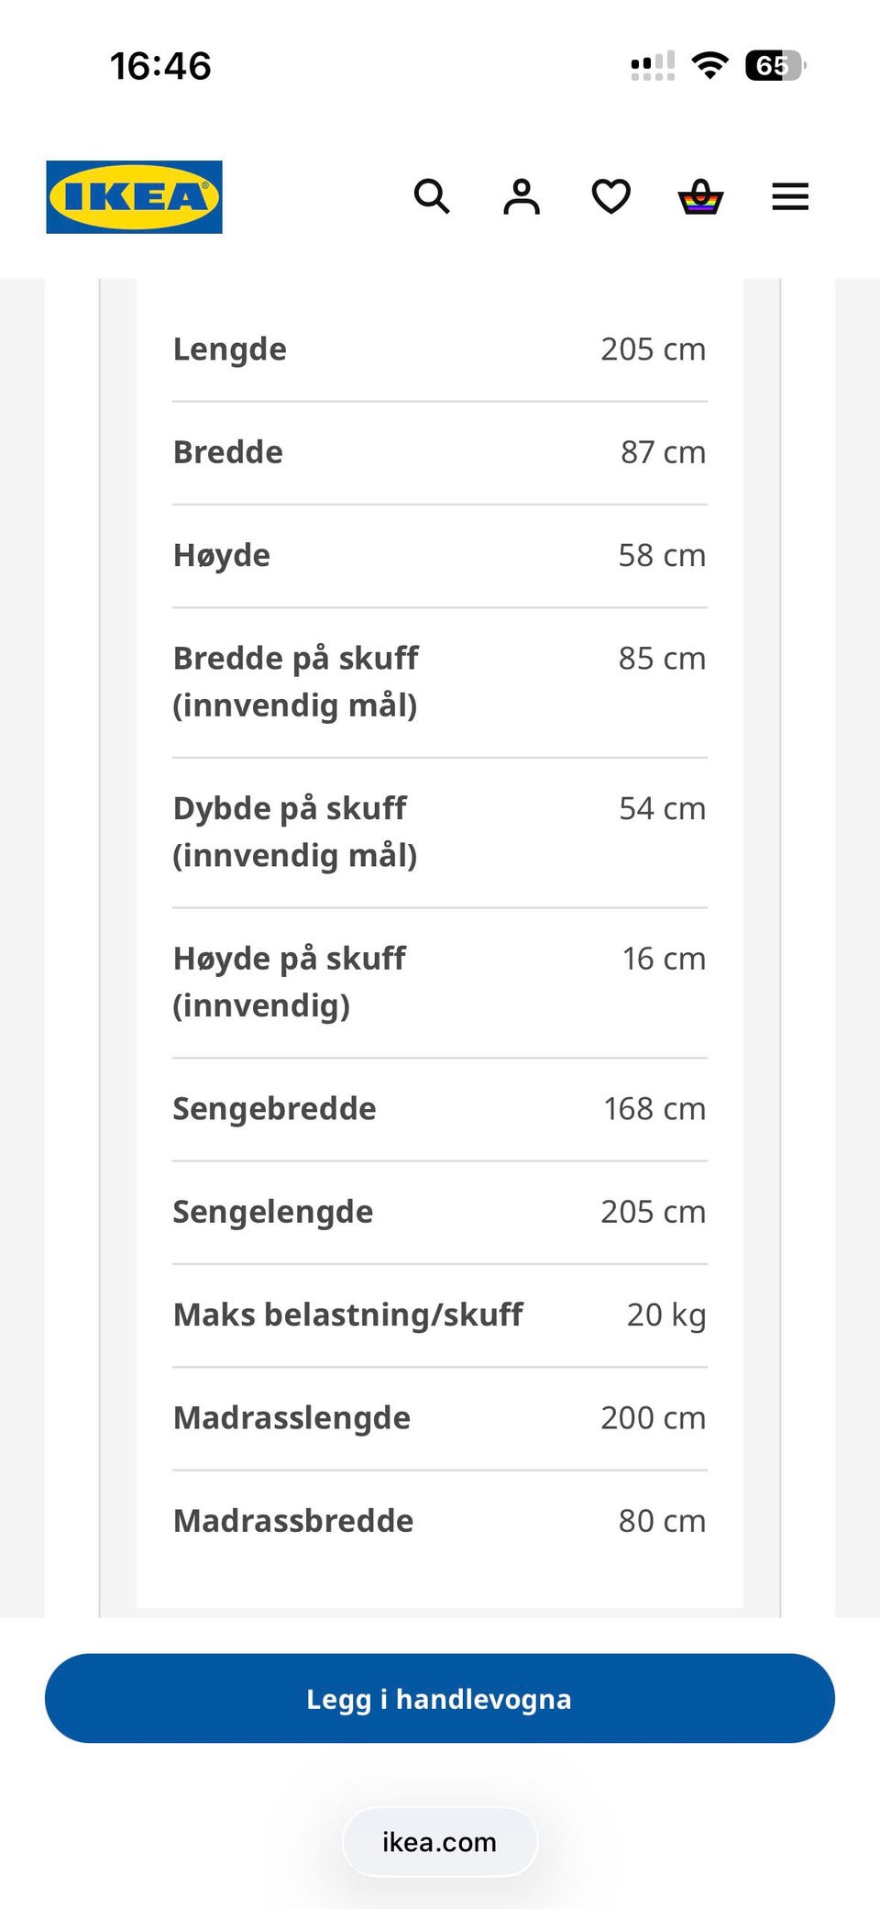Tap Bredde på skuff measurement label
880x1909 pixels.
[296, 682]
